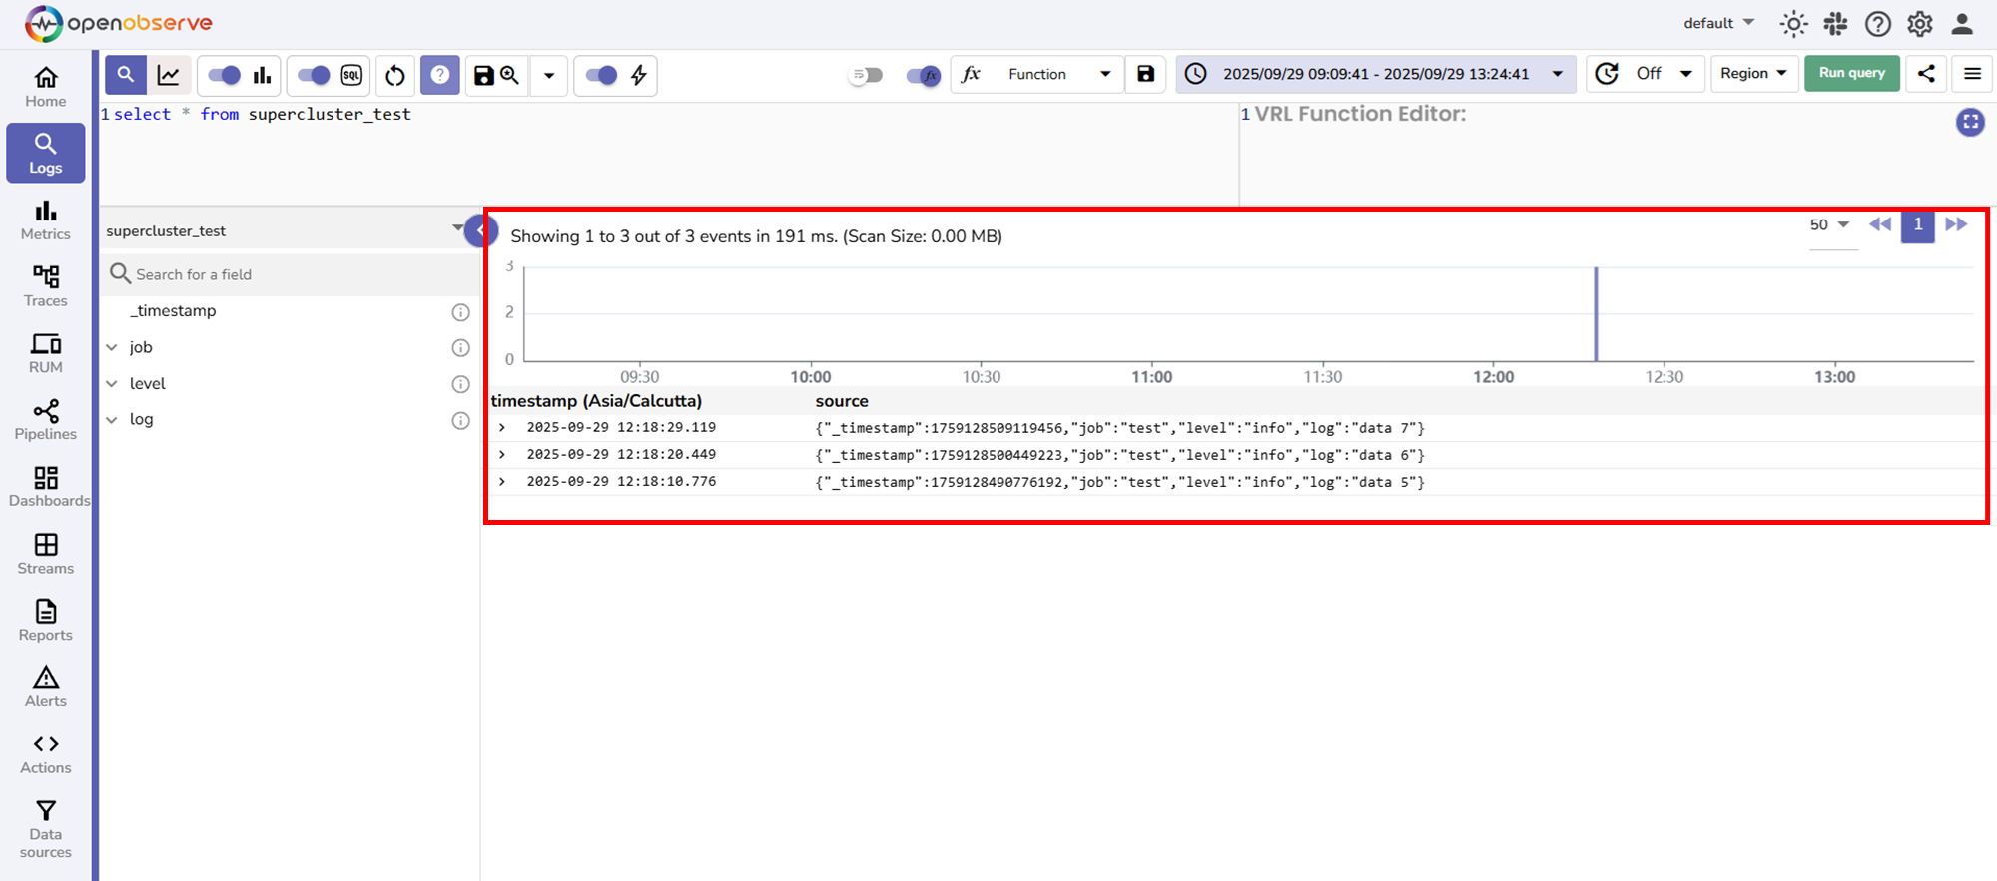Image resolution: width=1997 pixels, height=881 pixels.
Task: Click the Search for a field box
Action: coord(290,274)
